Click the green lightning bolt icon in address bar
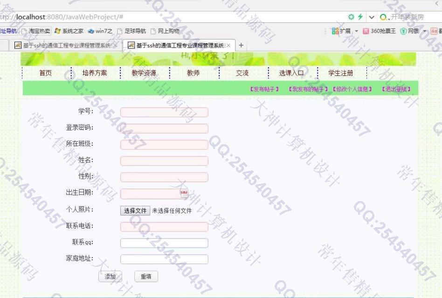Image resolution: width=442 pixels, height=298 pixels. coord(360,17)
